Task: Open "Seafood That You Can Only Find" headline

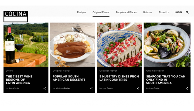Action: 166,80
